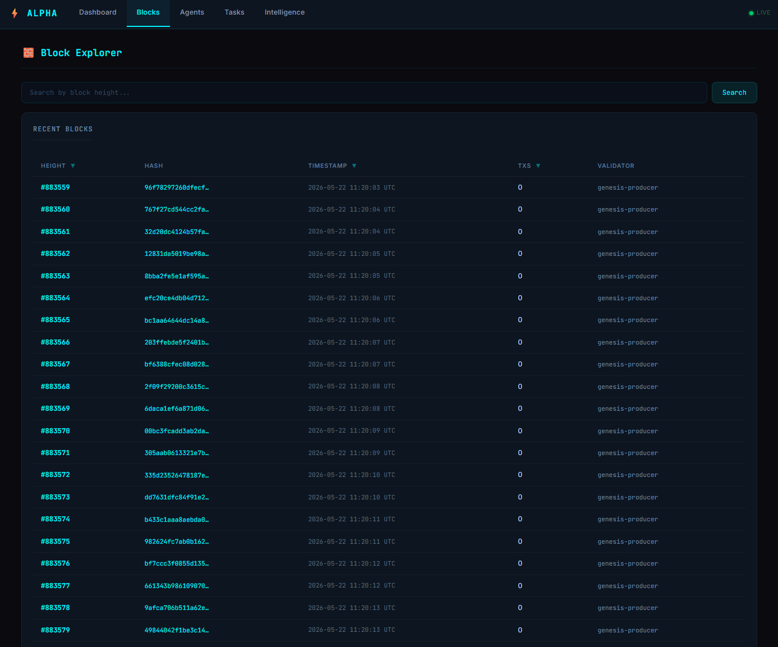Open block #883571

[56, 453]
